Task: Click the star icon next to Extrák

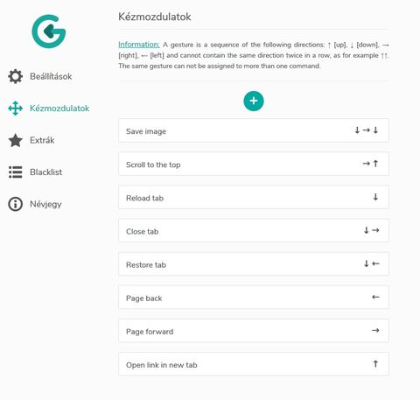Action: [x=15, y=140]
